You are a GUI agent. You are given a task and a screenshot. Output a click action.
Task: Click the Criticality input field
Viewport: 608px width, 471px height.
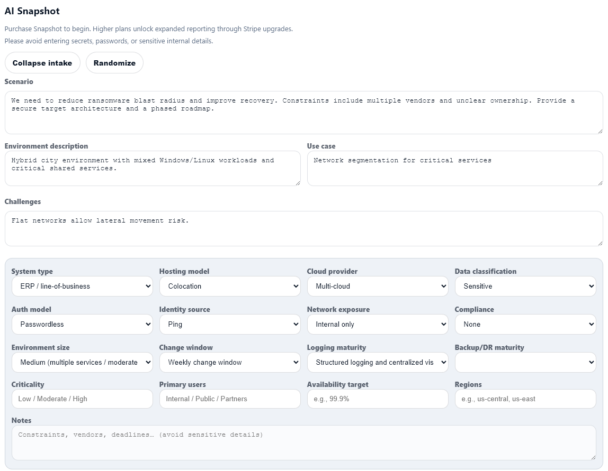pos(82,399)
